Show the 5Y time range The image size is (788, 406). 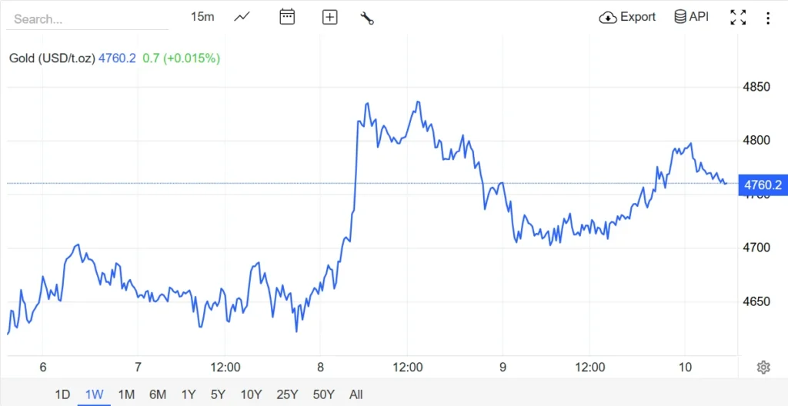218,394
